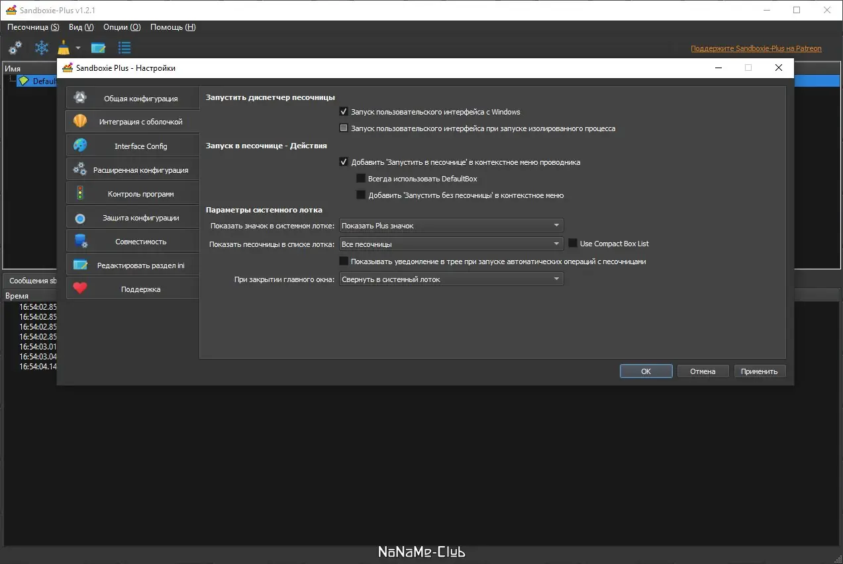The image size is (843, 564).
Task: Close the settings dialog with X button
Action: (x=779, y=68)
